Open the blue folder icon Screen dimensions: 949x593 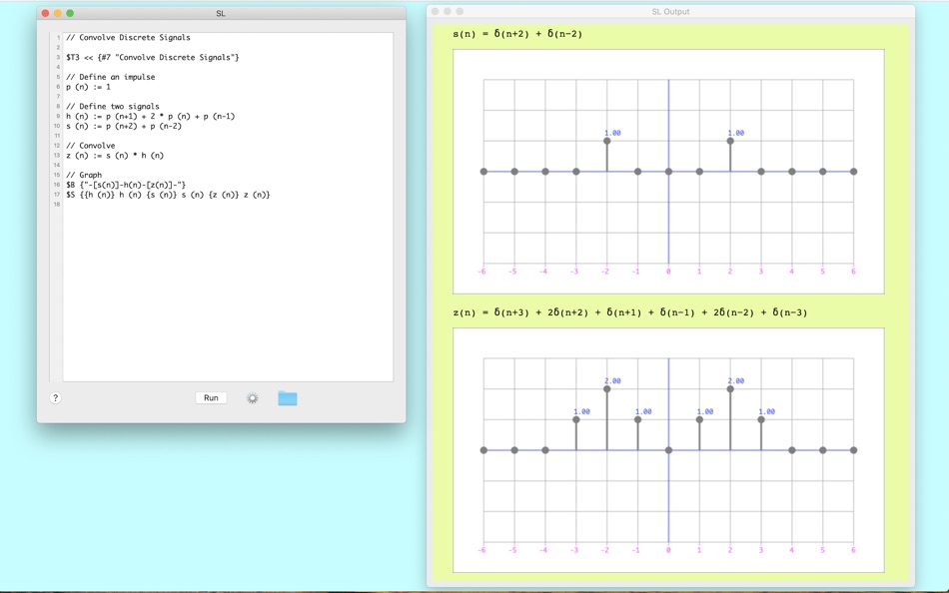pyautogui.click(x=288, y=398)
